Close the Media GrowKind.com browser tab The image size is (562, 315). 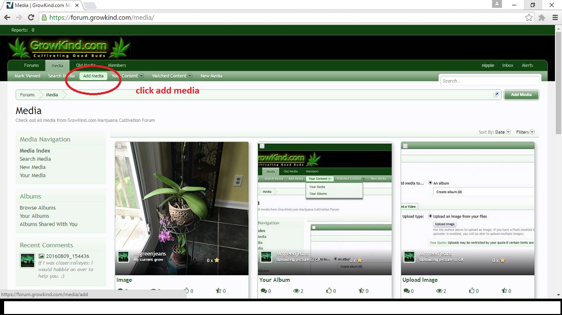click(x=77, y=6)
